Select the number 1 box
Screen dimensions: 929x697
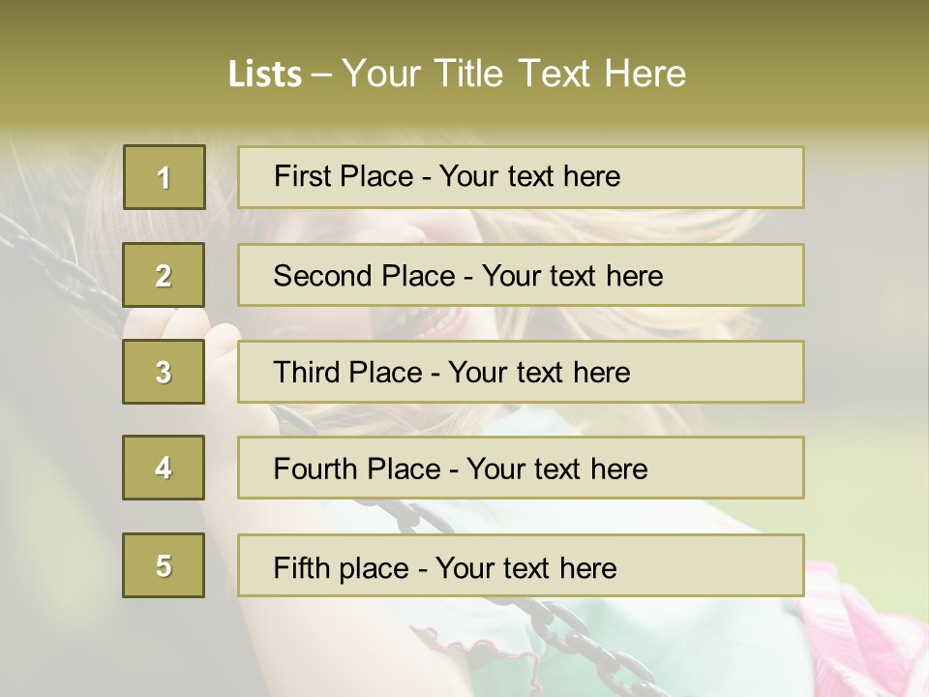tap(165, 177)
